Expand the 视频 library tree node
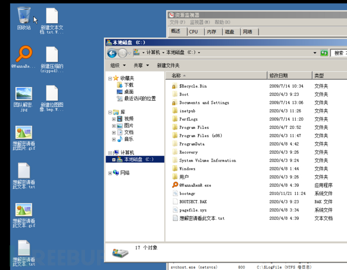Image resolution: width=347 pixels, height=270 pixels. click(114, 119)
